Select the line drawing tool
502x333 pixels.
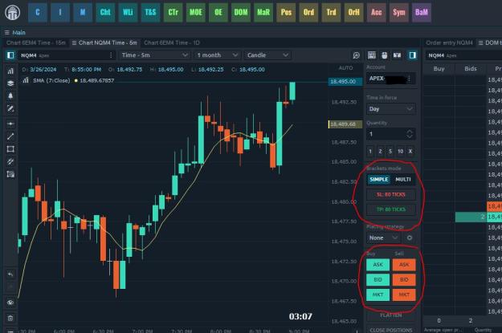point(10,136)
